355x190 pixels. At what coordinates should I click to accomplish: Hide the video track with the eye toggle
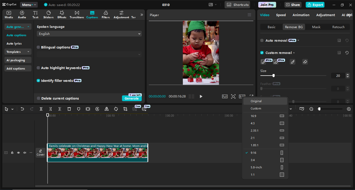coord(18,152)
